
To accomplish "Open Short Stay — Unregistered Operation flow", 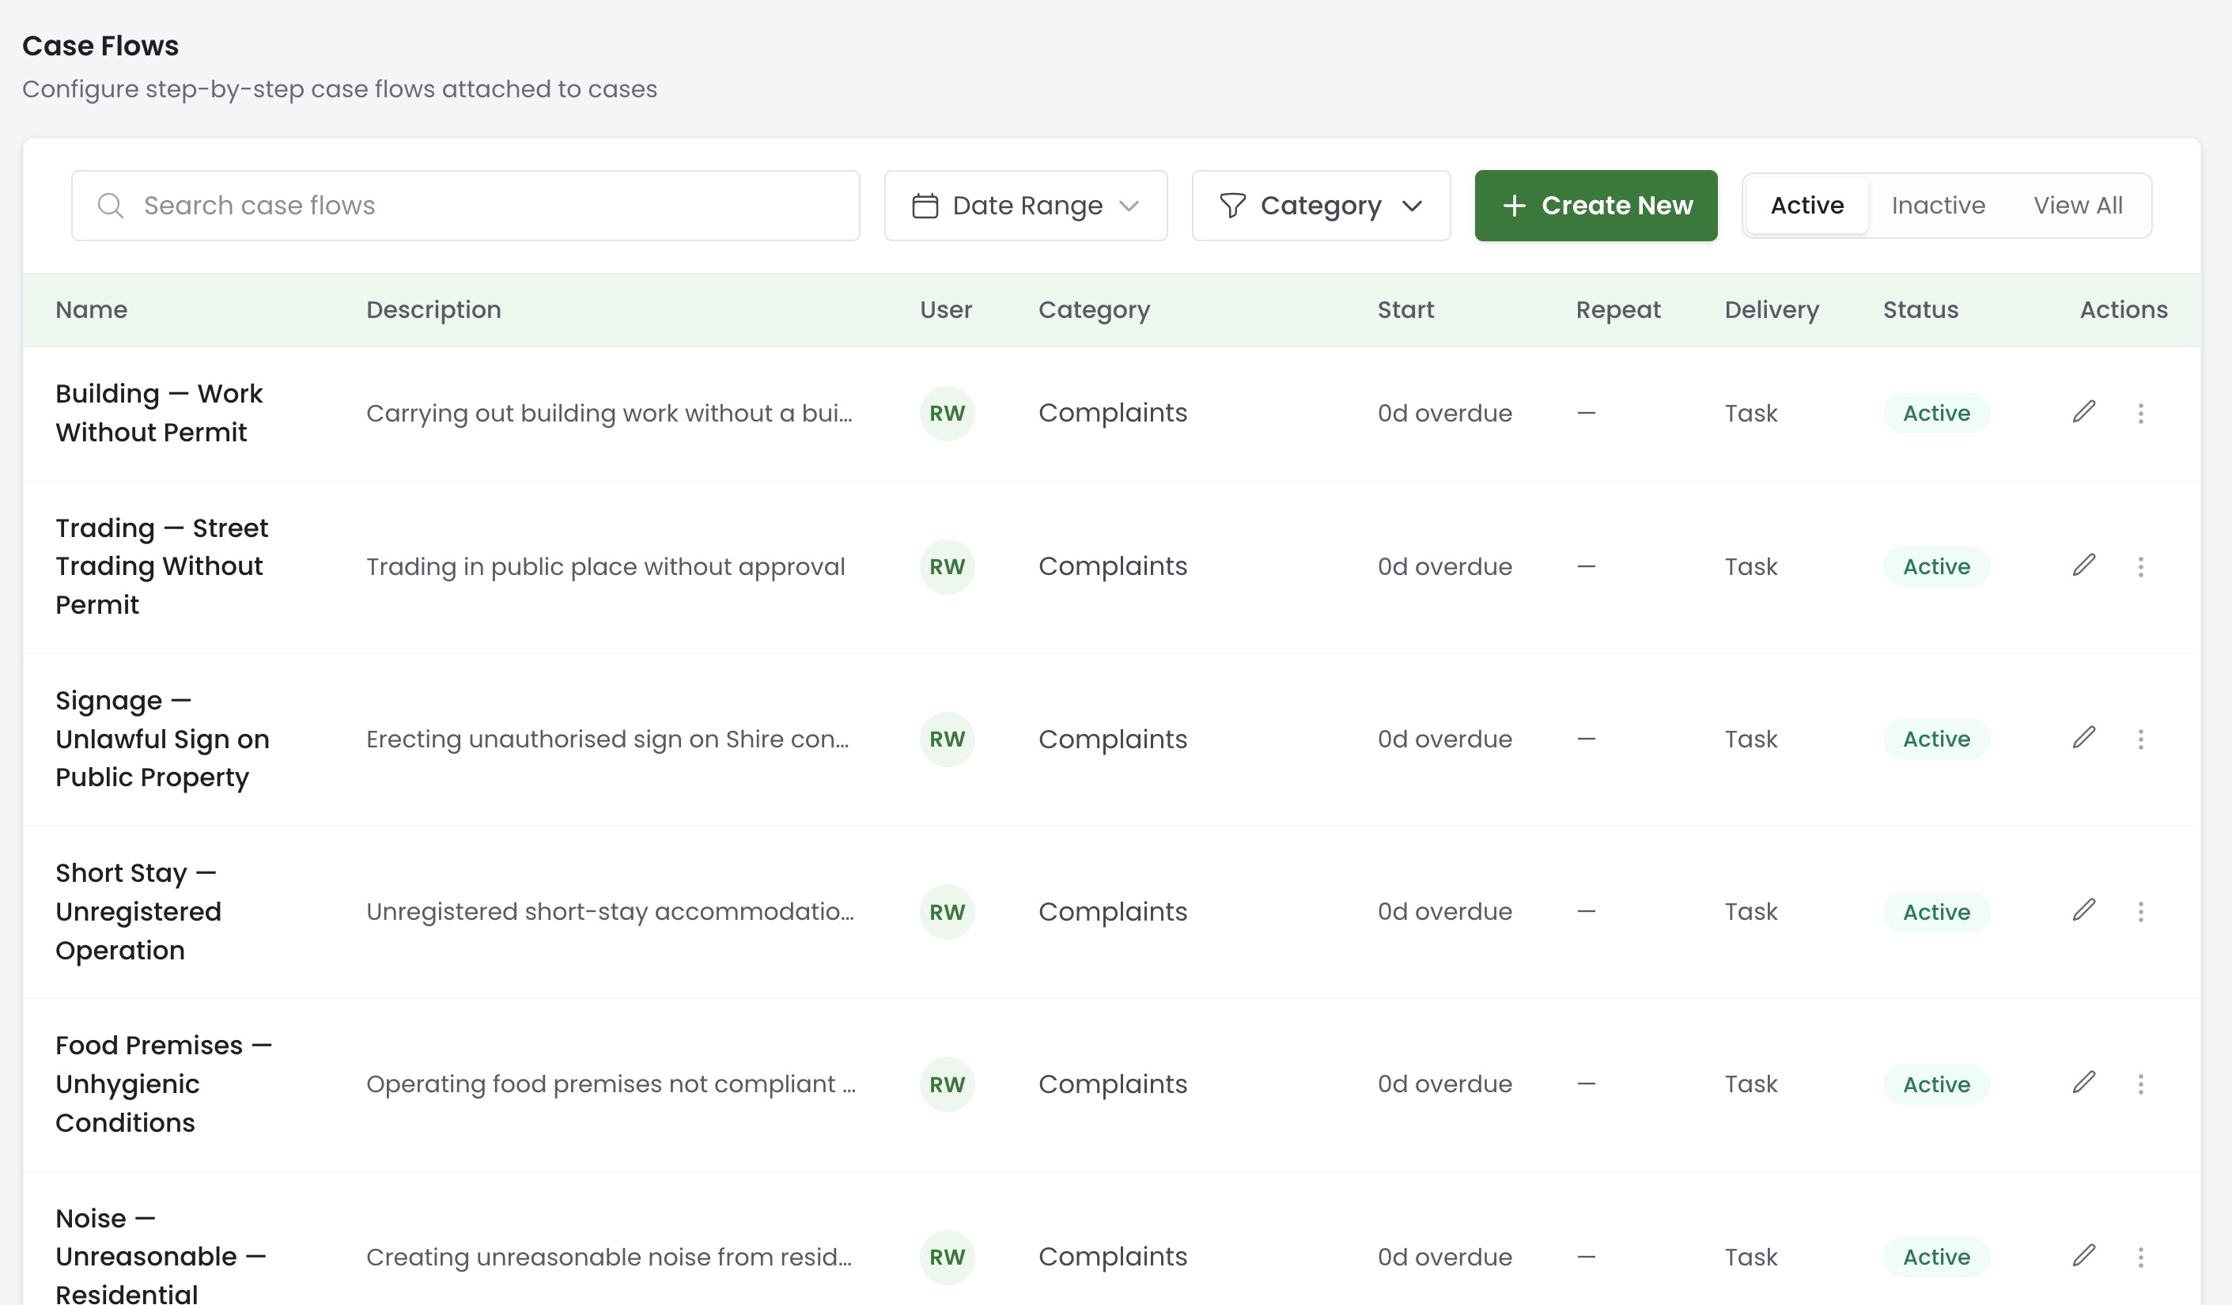I will point(138,911).
